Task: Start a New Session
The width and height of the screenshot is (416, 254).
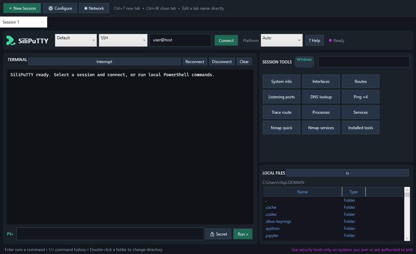Action: (x=22, y=8)
